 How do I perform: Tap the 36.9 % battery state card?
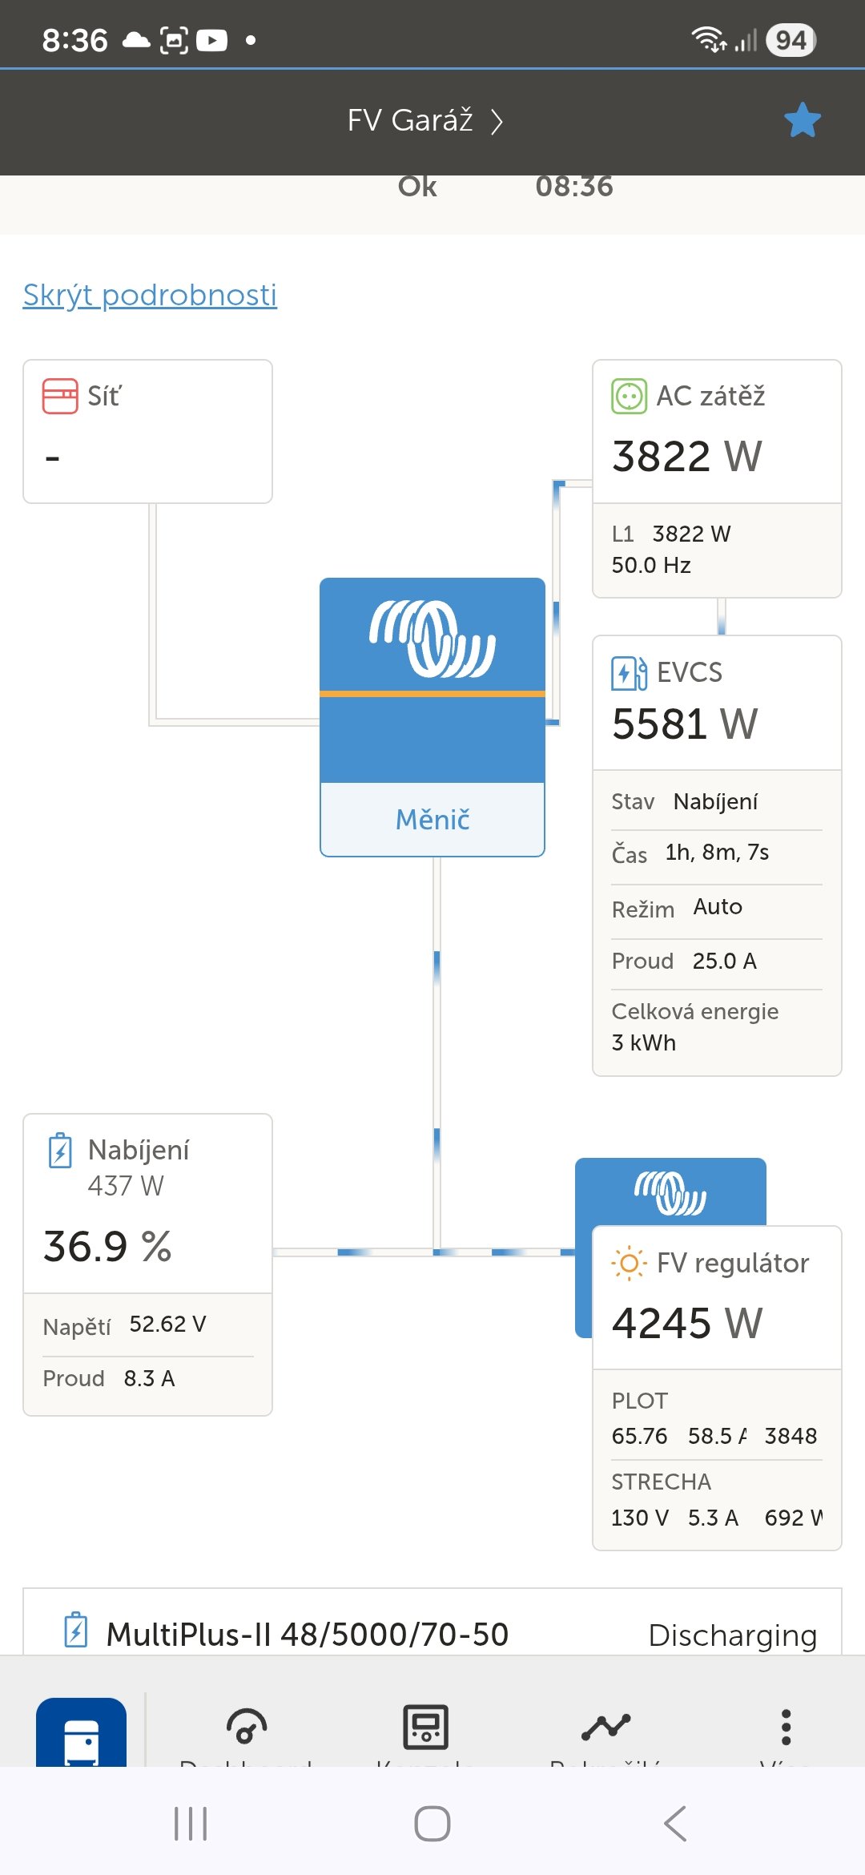click(108, 1247)
